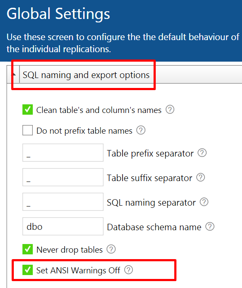The height and width of the screenshot is (288, 242).
Task: Disable Set ANSI Warnings Off checkbox
Action: pyautogui.click(x=28, y=270)
